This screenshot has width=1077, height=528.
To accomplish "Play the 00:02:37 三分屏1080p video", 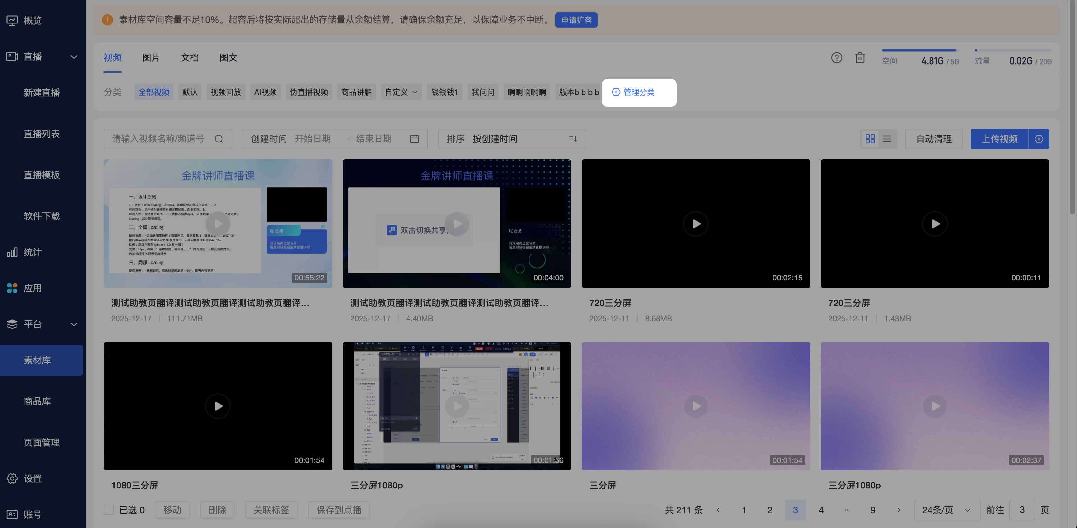I will pyautogui.click(x=935, y=406).
